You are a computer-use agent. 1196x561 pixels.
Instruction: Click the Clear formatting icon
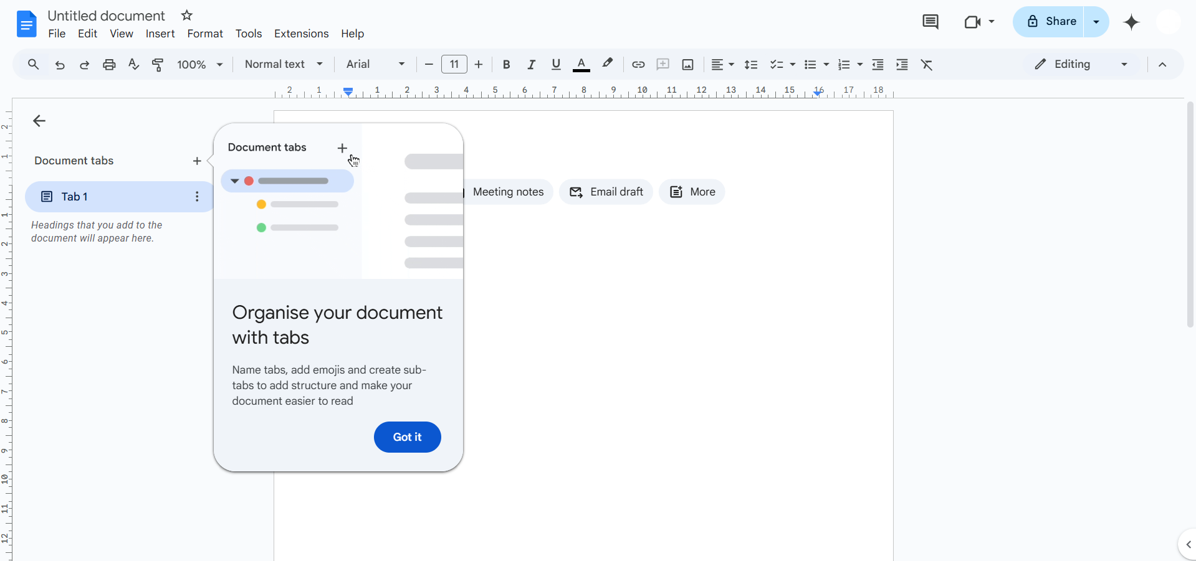[x=927, y=65]
